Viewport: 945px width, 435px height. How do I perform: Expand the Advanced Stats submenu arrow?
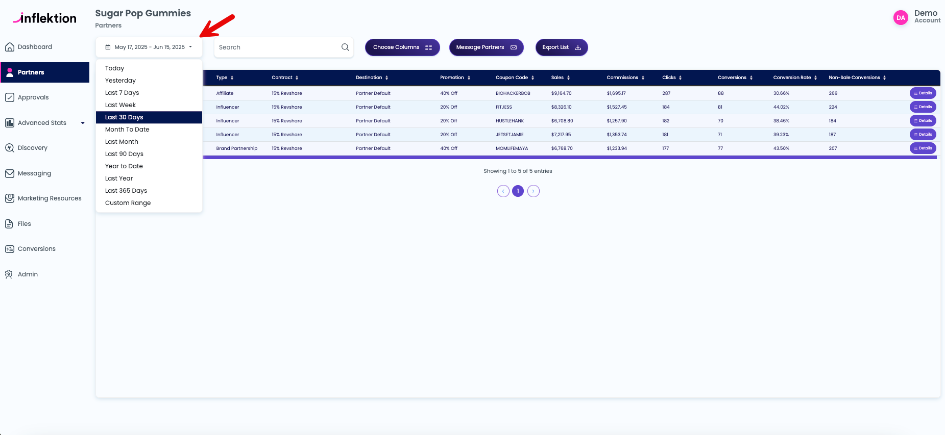pos(83,123)
